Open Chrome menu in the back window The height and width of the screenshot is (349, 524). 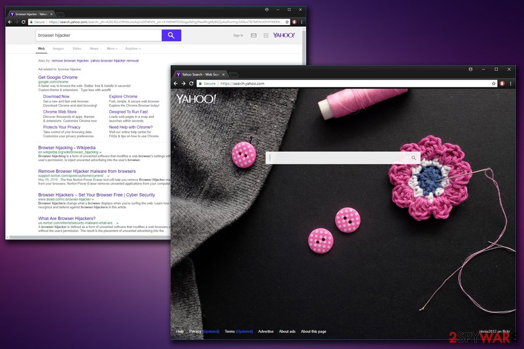click(x=302, y=22)
